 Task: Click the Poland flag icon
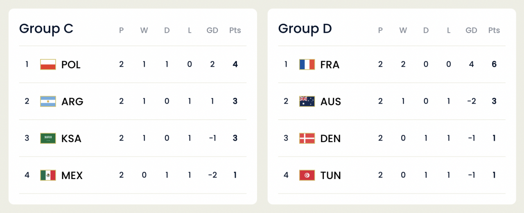[48, 64]
